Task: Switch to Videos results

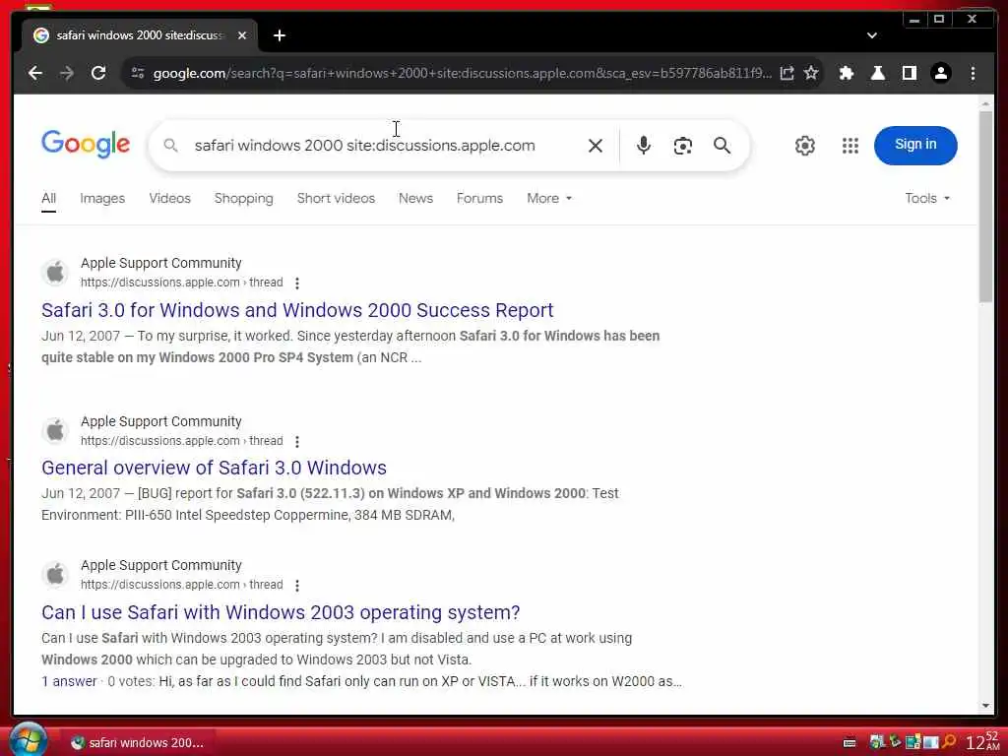Action: click(x=169, y=199)
